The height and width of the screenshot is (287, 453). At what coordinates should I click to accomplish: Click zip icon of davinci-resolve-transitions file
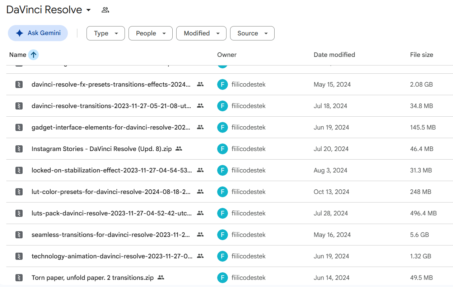pos(19,106)
